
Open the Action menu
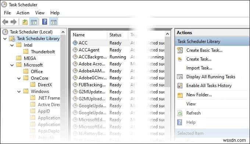pos(23,13)
